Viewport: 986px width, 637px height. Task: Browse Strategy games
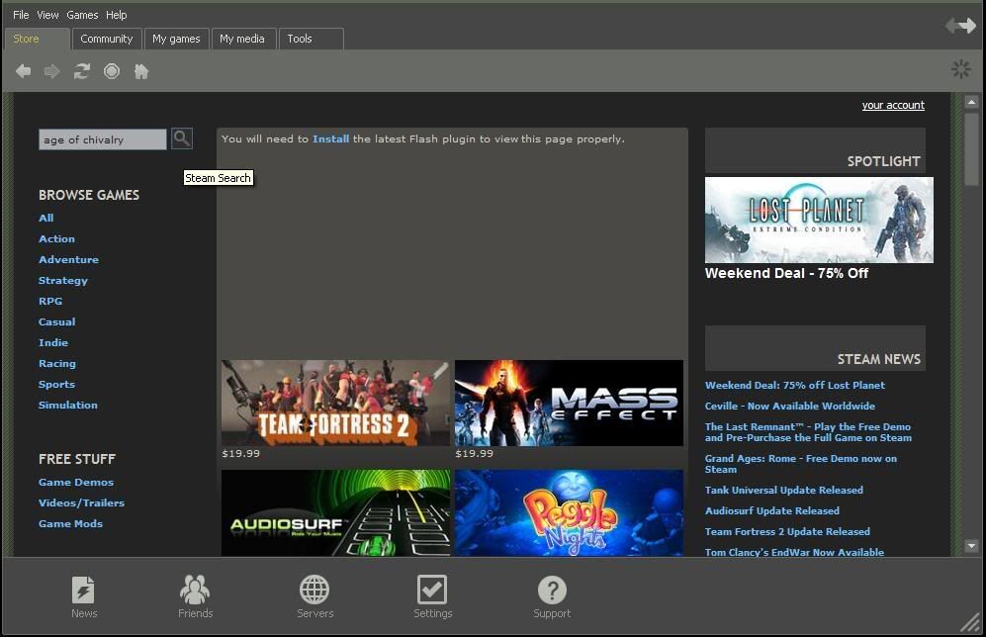click(x=63, y=281)
